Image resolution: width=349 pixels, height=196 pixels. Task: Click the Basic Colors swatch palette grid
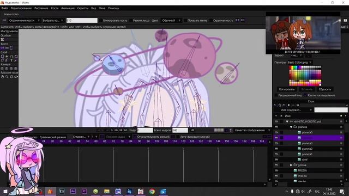pos(305,76)
